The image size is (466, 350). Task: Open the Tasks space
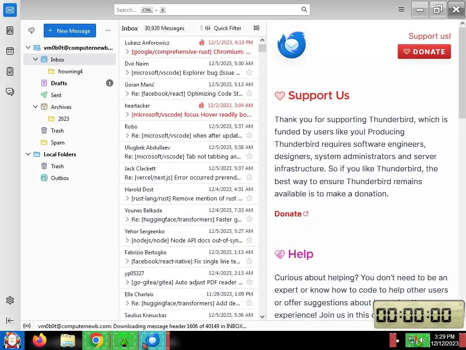(x=10, y=72)
